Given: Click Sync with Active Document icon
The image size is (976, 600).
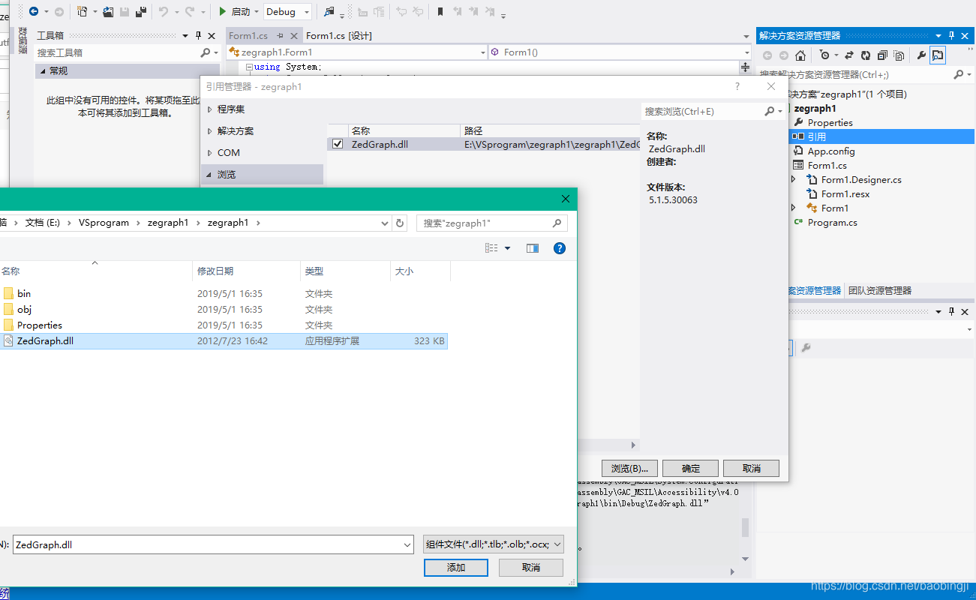Looking at the screenshot, I should point(849,55).
